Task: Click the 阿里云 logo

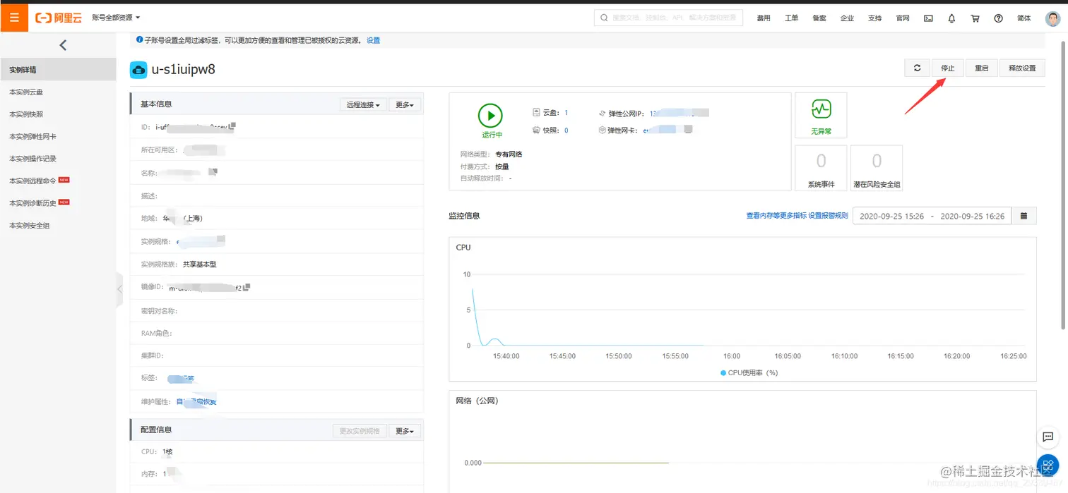Action: pos(59,18)
